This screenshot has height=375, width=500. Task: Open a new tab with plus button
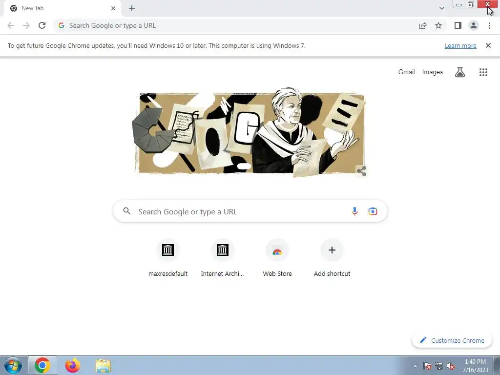point(132,8)
